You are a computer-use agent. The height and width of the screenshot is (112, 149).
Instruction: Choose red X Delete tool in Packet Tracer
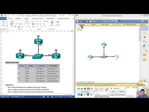pyautogui.click(x=145, y=37)
